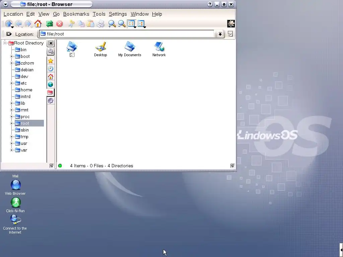
Task: Cut selection with the scissors icon
Action: [71, 24]
